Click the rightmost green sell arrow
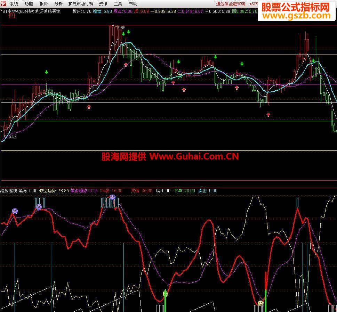This screenshot has height=312, width=337. [x=313, y=60]
